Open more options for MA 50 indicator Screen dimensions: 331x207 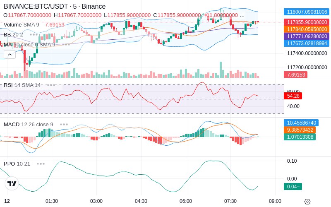66,45
